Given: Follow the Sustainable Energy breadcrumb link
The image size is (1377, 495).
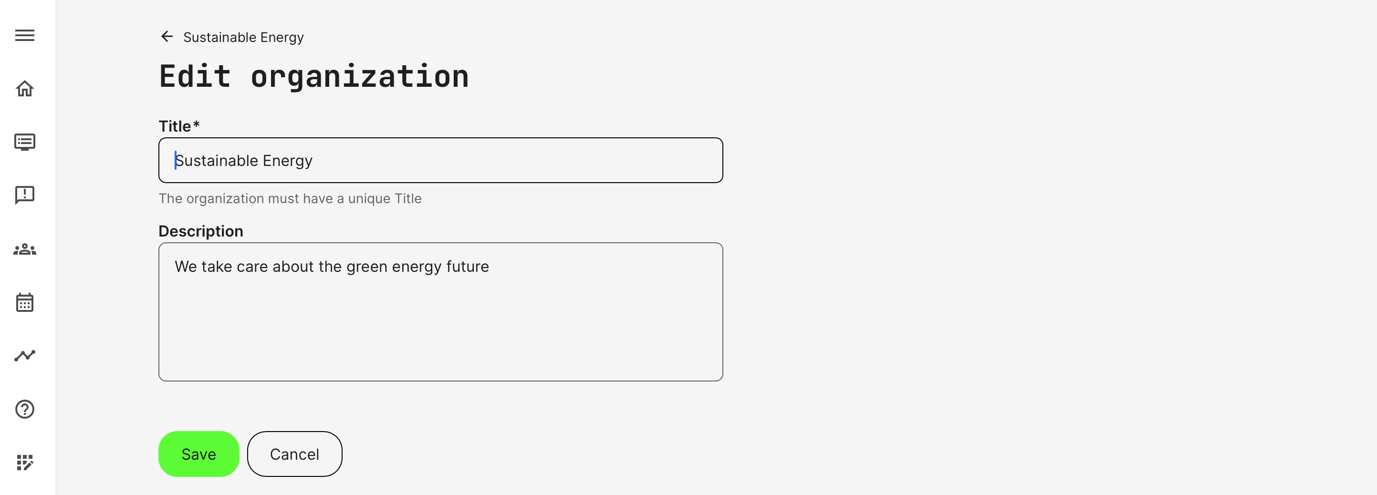Looking at the screenshot, I should point(243,37).
